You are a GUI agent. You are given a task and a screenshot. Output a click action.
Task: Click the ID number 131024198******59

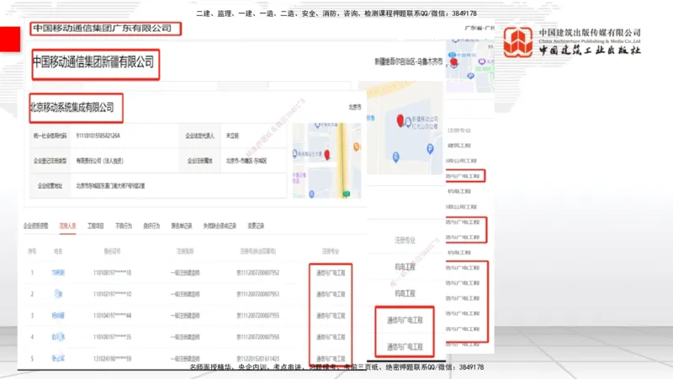pos(113,359)
